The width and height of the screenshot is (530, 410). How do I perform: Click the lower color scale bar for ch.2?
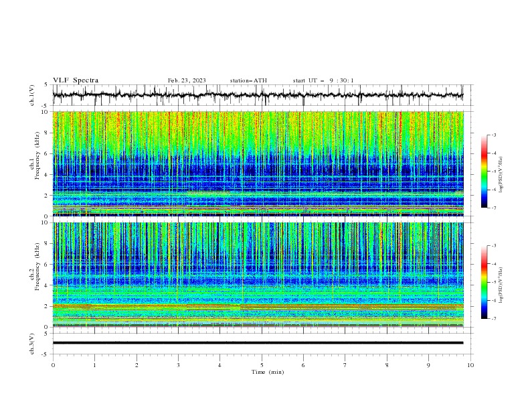coord(484,282)
